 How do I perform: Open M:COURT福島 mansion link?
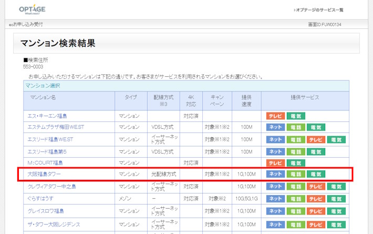45,163
